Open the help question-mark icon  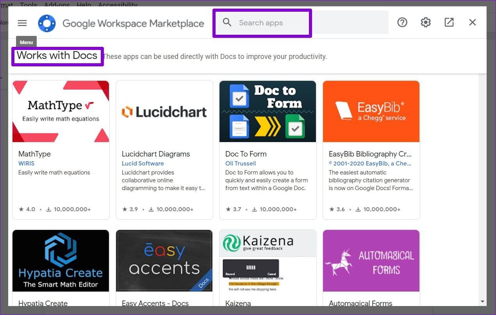pyautogui.click(x=402, y=22)
